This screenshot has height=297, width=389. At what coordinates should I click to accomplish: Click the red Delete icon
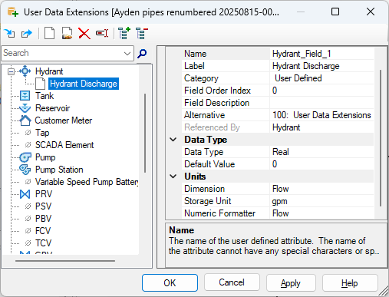84,34
